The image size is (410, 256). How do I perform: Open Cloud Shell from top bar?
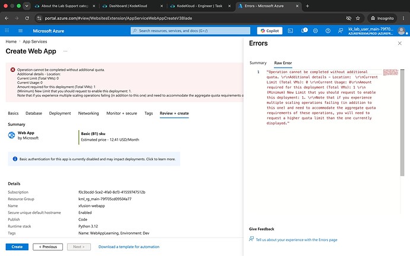point(290,31)
